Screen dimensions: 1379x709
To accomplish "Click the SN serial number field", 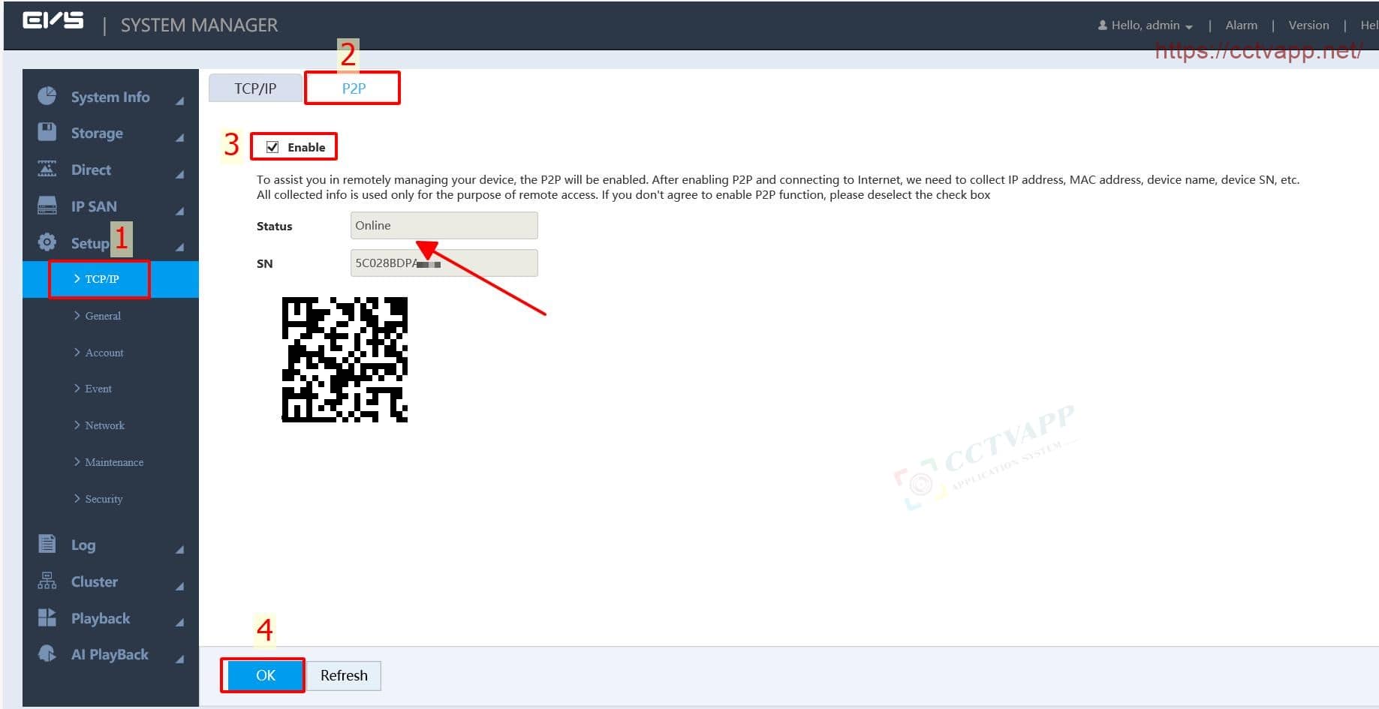I will coord(444,263).
